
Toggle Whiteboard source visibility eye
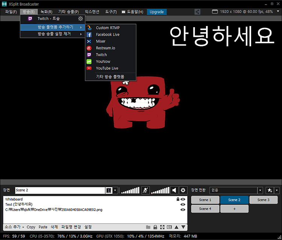tap(183, 199)
